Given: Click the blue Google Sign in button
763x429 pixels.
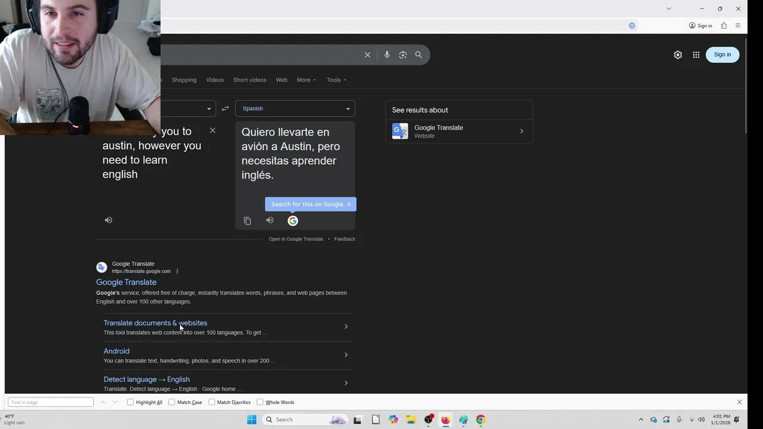Looking at the screenshot, I should pos(722,55).
